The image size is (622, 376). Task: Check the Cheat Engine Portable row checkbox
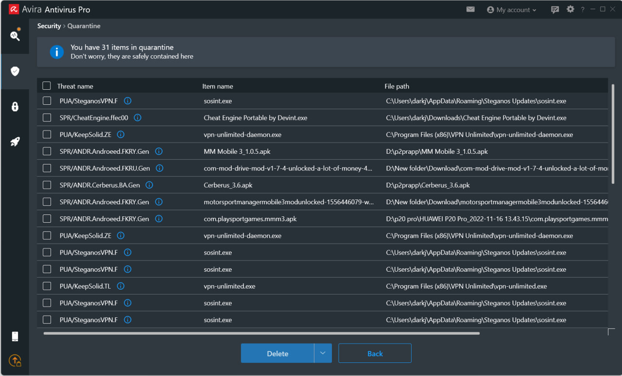coord(47,117)
